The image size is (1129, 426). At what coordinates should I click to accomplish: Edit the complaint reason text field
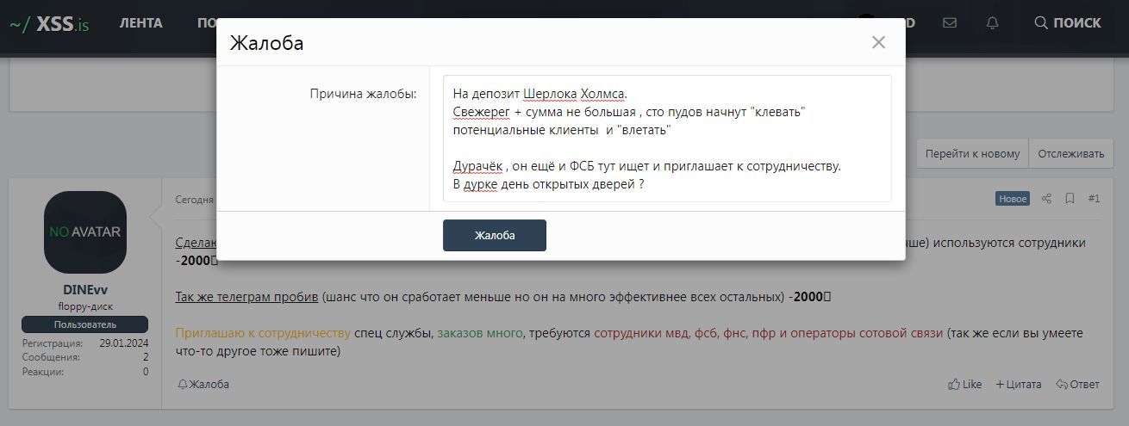[x=667, y=139]
